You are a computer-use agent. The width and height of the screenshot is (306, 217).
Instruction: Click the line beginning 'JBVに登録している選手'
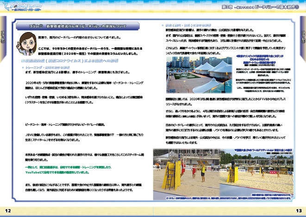pyautogui.click(x=84, y=134)
